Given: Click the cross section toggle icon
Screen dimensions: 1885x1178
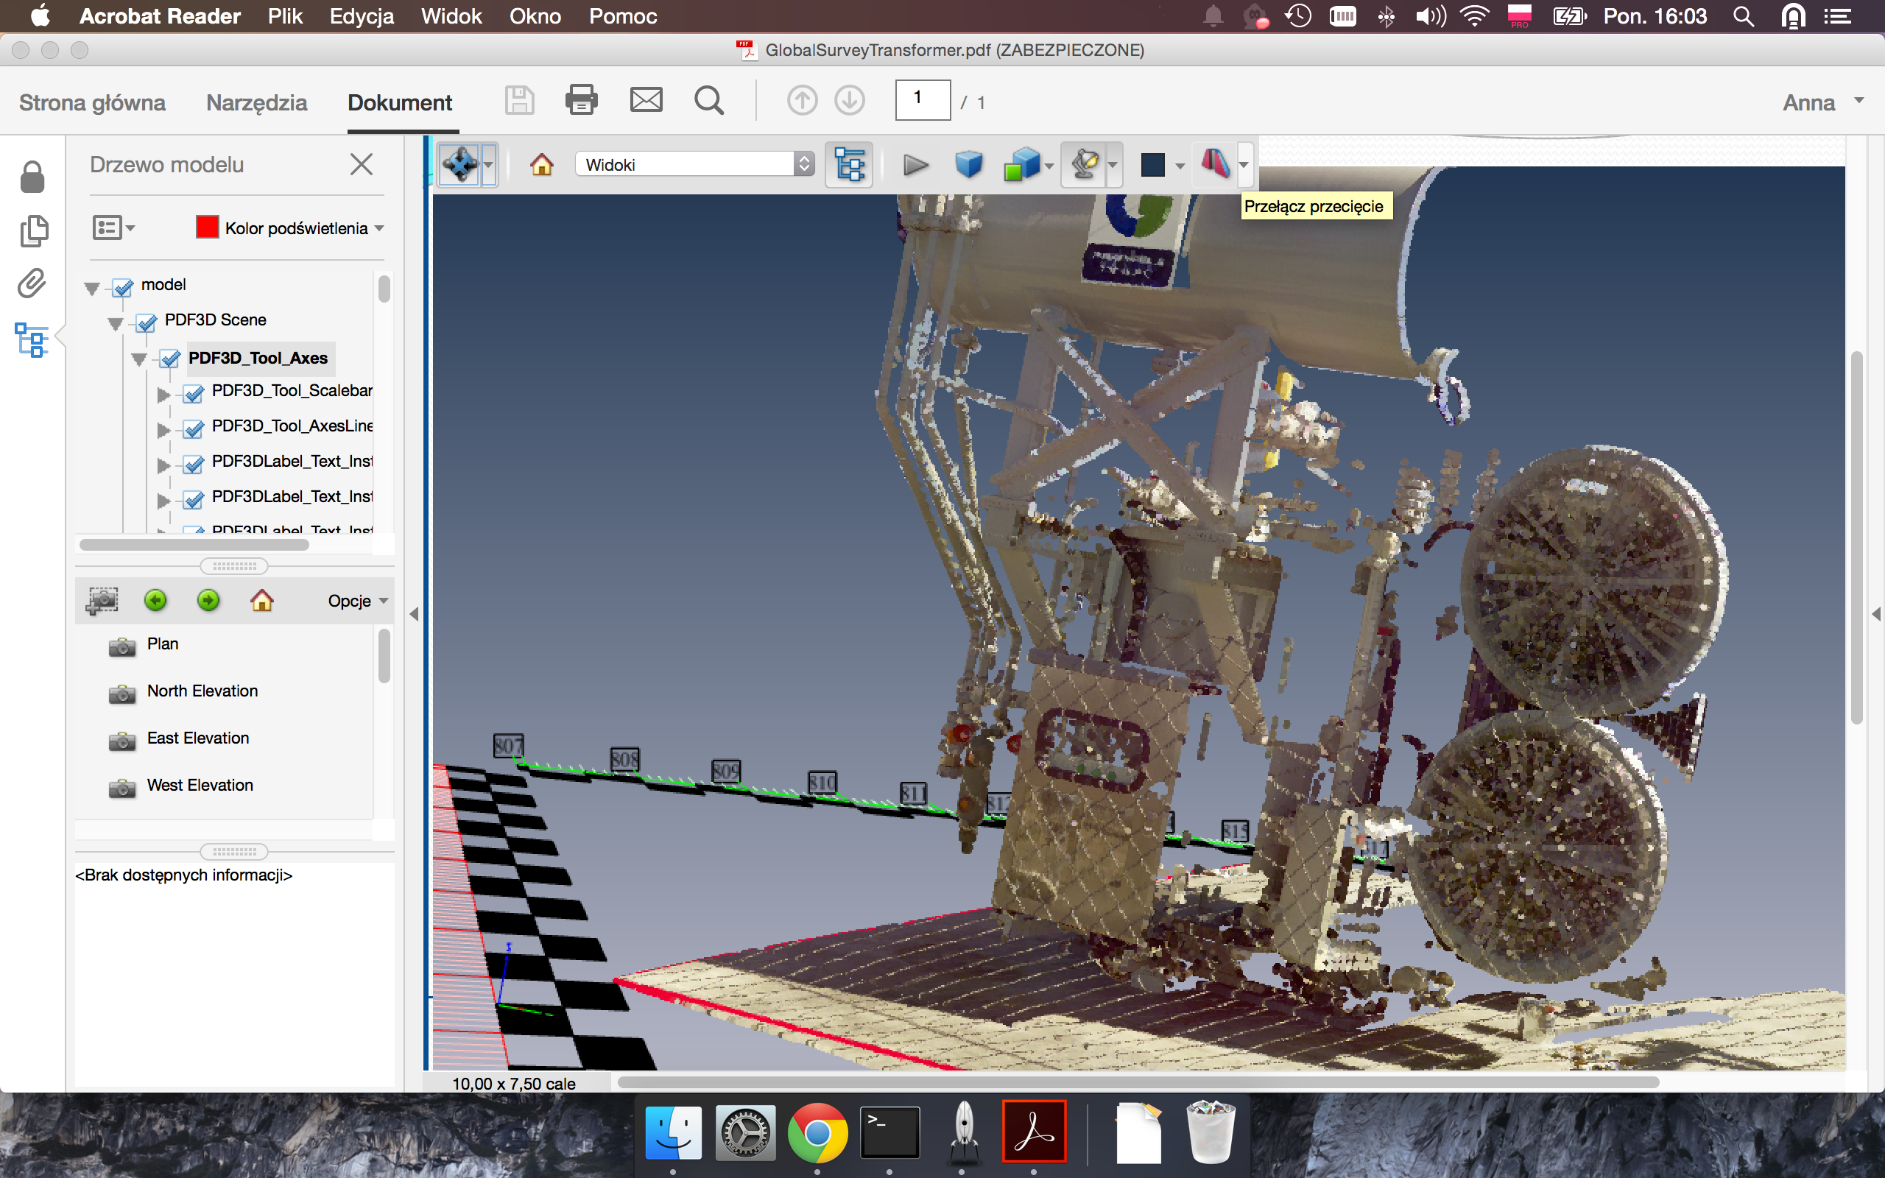Looking at the screenshot, I should (1214, 163).
